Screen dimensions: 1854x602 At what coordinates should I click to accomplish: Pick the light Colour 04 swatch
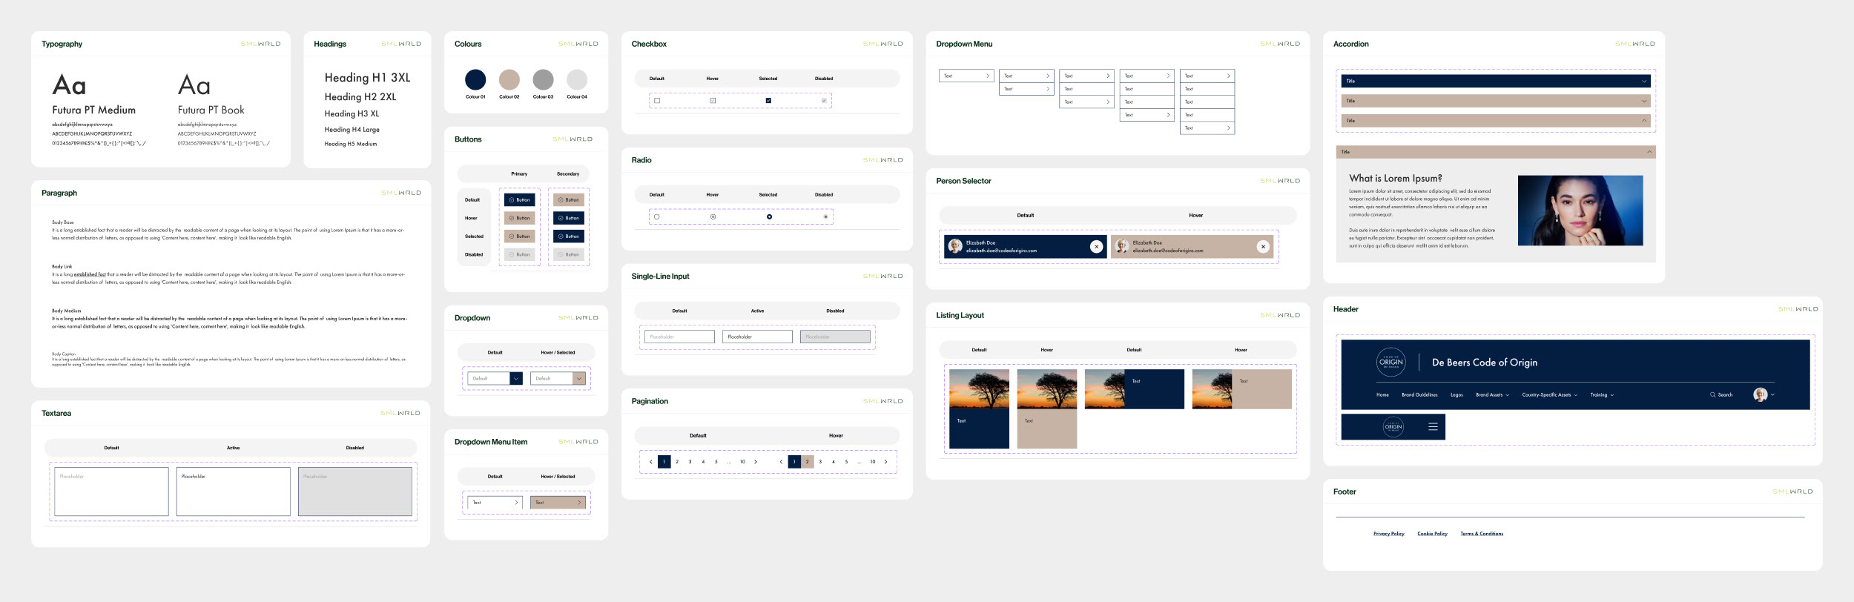pyautogui.click(x=577, y=79)
